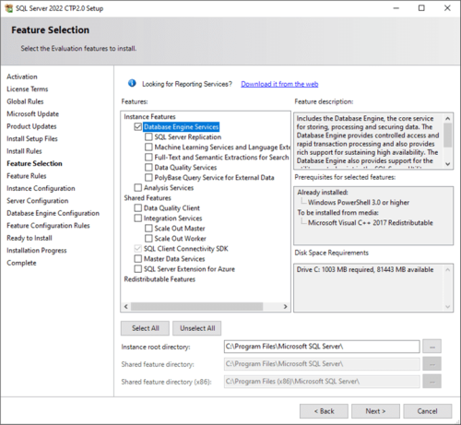The width and height of the screenshot is (461, 425).
Task: Click the features list horizontal scrollbar thumb
Action: pyautogui.click(x=196, y=306)
